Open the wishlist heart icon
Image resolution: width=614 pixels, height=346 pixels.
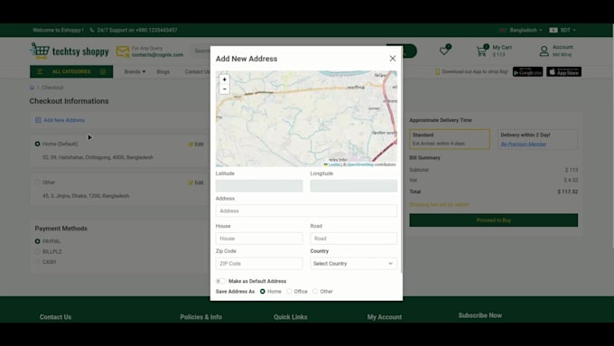pos(445,51)
